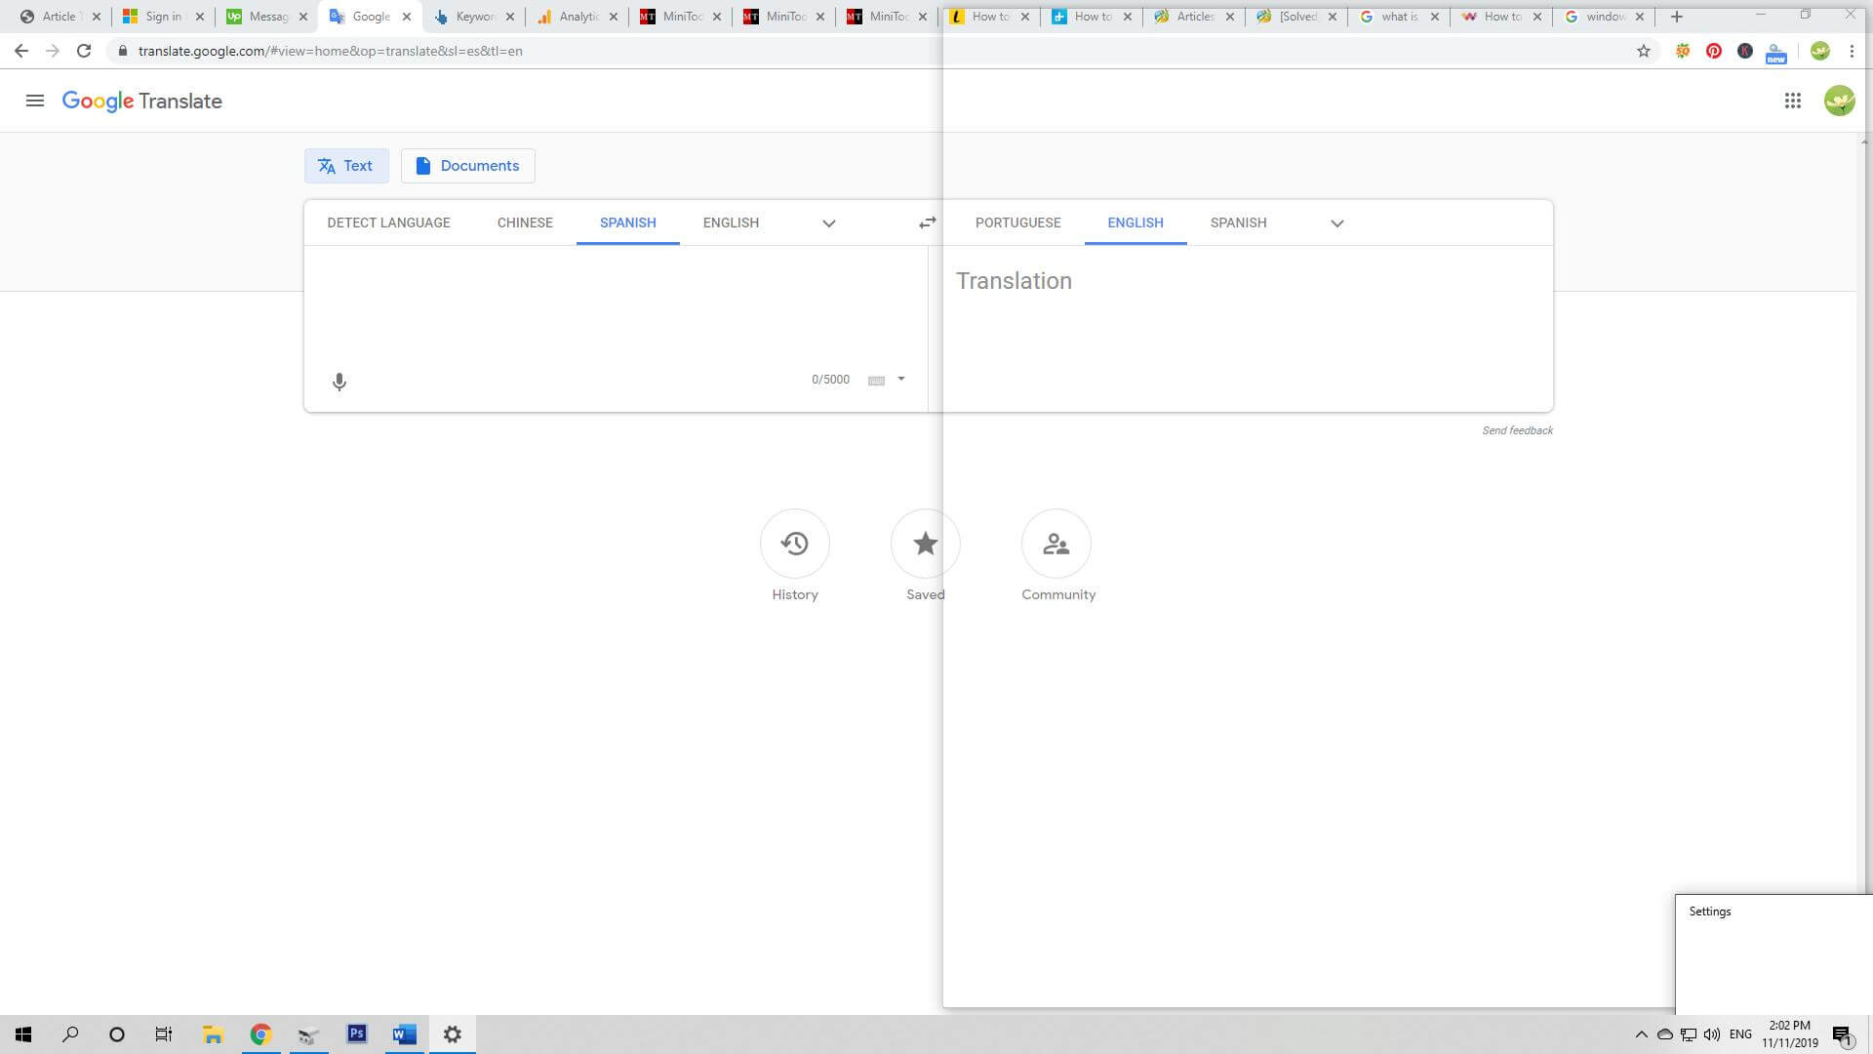Click the volume icon in system tray
This screenshot has width=1873, height=1054.
(x=1712, y=1034)
